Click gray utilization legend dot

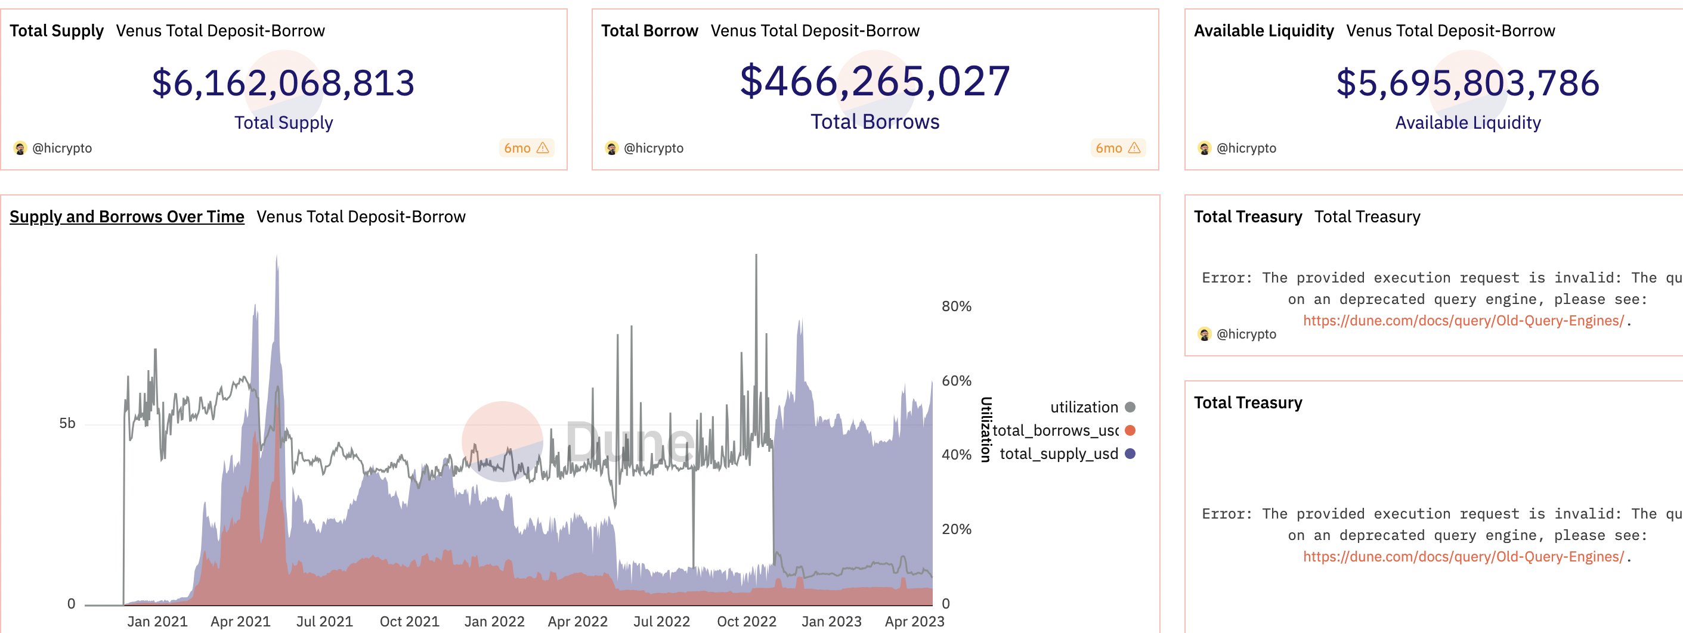coord(1130,408)
